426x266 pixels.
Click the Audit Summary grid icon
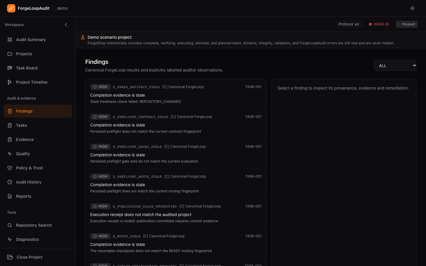tap(10, 40)
